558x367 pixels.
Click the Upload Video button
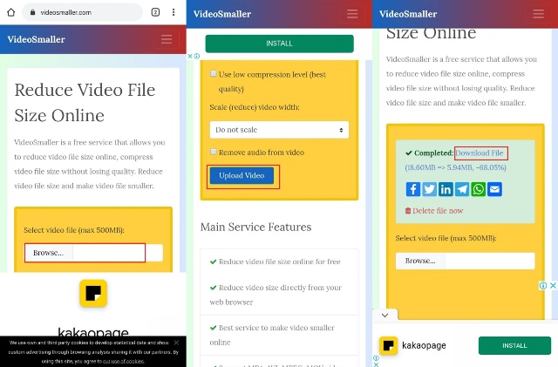point(242,175)
